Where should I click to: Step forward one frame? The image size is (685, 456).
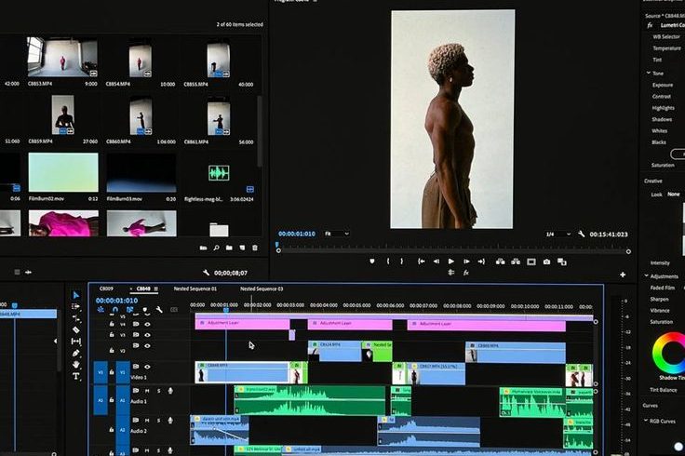click(466, 262)
